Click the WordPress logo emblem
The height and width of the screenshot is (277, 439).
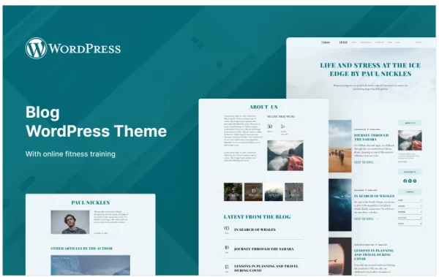[36, 48]
